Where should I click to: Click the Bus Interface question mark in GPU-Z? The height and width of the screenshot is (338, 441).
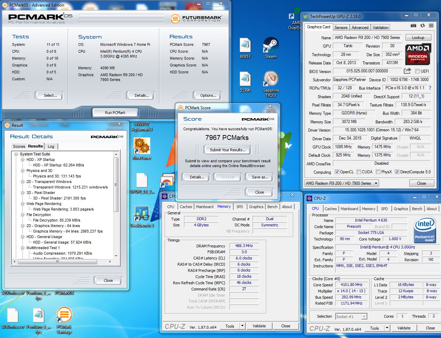[430, 88]
